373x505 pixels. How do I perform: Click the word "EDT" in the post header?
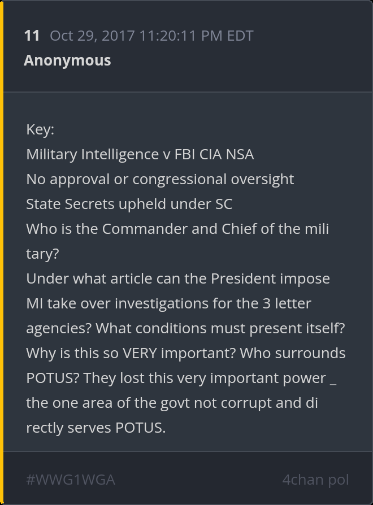pos(240,36)
